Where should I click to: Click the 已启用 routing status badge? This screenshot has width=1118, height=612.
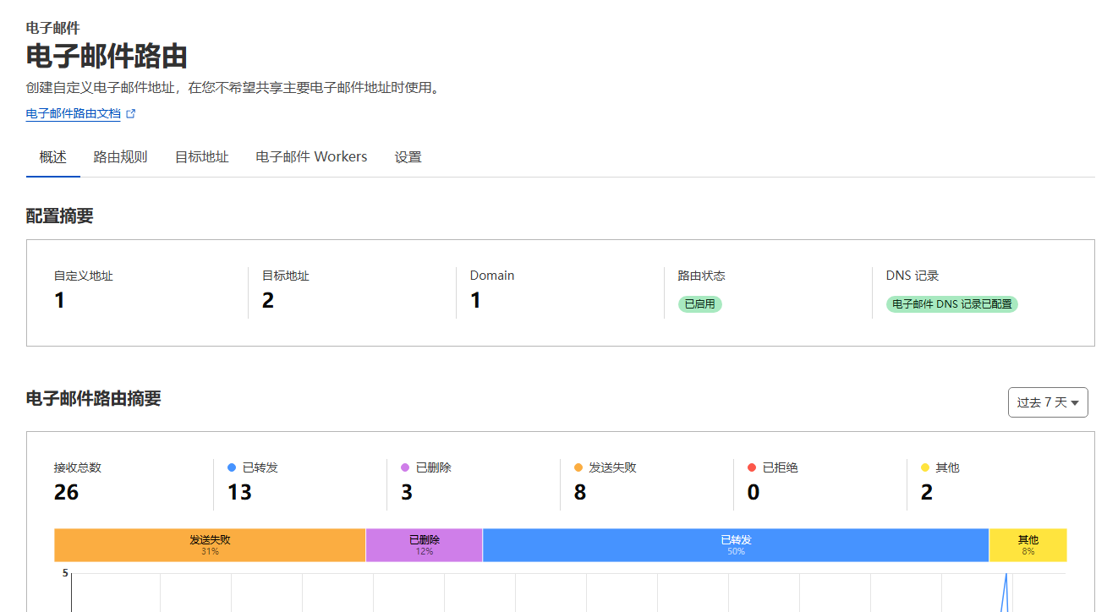click(x=699, y=304)
